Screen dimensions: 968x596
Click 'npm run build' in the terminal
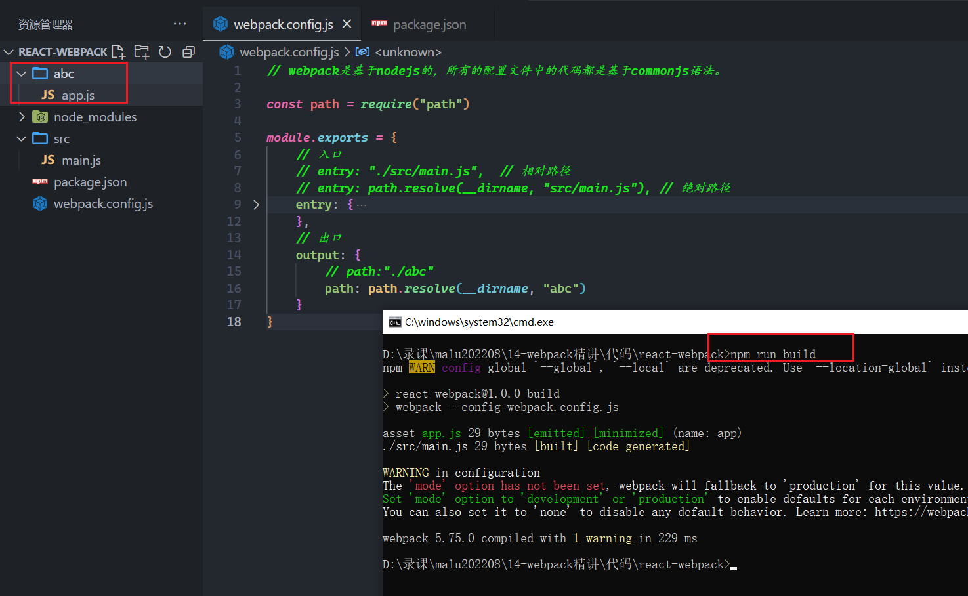[773, 354]
